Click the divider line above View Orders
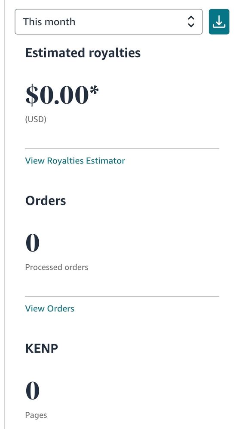This screenshot has width=239, height=429. 122,296
